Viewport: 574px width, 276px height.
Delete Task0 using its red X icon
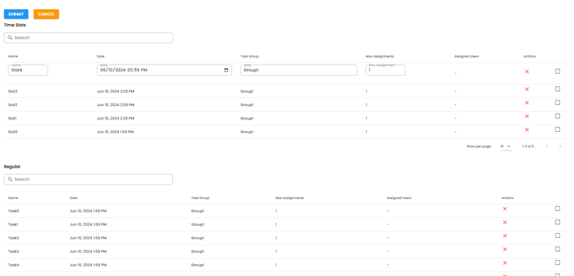tap(505, 209)
